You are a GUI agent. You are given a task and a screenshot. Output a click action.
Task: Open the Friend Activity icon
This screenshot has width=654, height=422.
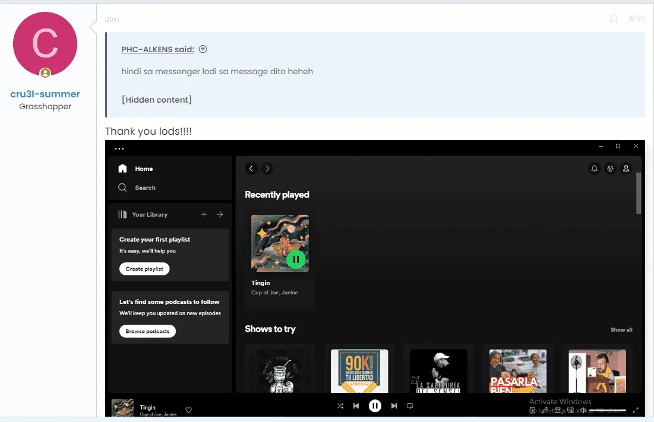610,169
